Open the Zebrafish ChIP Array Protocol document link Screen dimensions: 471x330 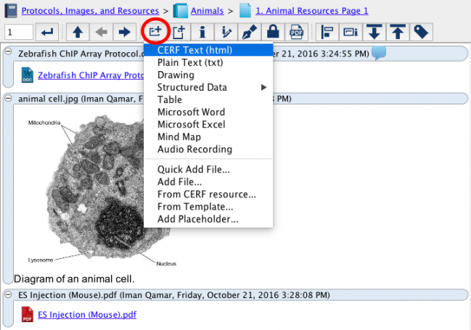[91, 75]
